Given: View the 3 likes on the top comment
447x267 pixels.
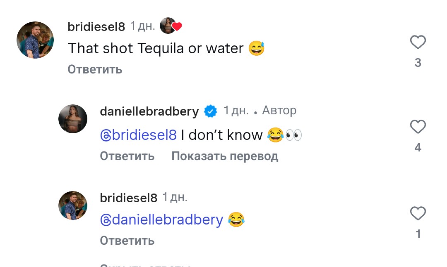Looking at the screenshot, I should pyautogui.click(x=418, y=63).
